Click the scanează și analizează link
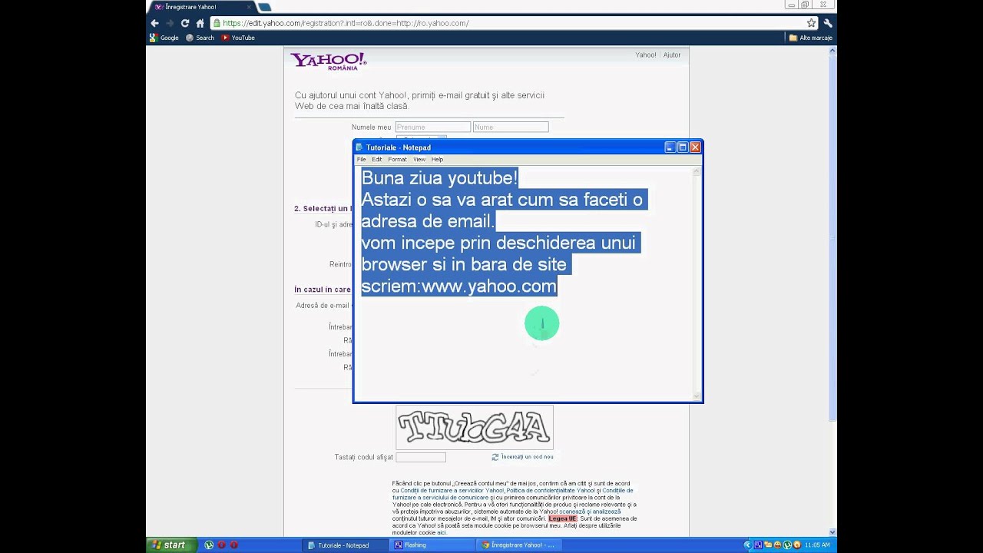This screenshot has width=983, height=553. coord(590,512)
